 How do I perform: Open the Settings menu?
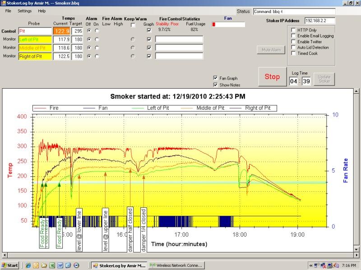coord(25,10)
